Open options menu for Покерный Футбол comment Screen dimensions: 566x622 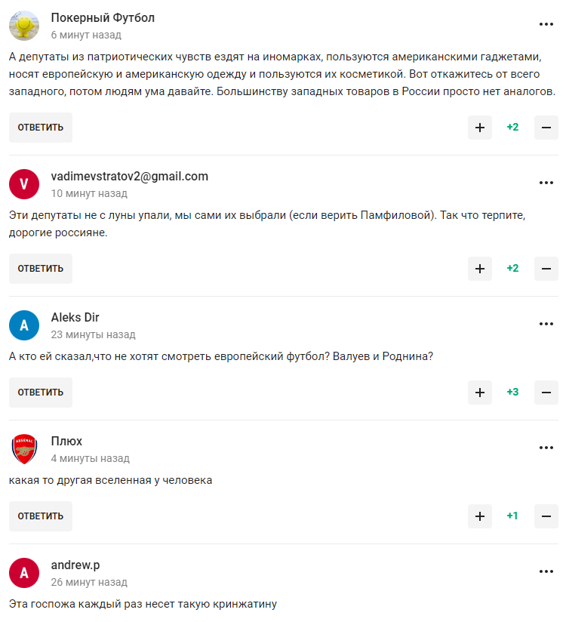pos(546,25)
